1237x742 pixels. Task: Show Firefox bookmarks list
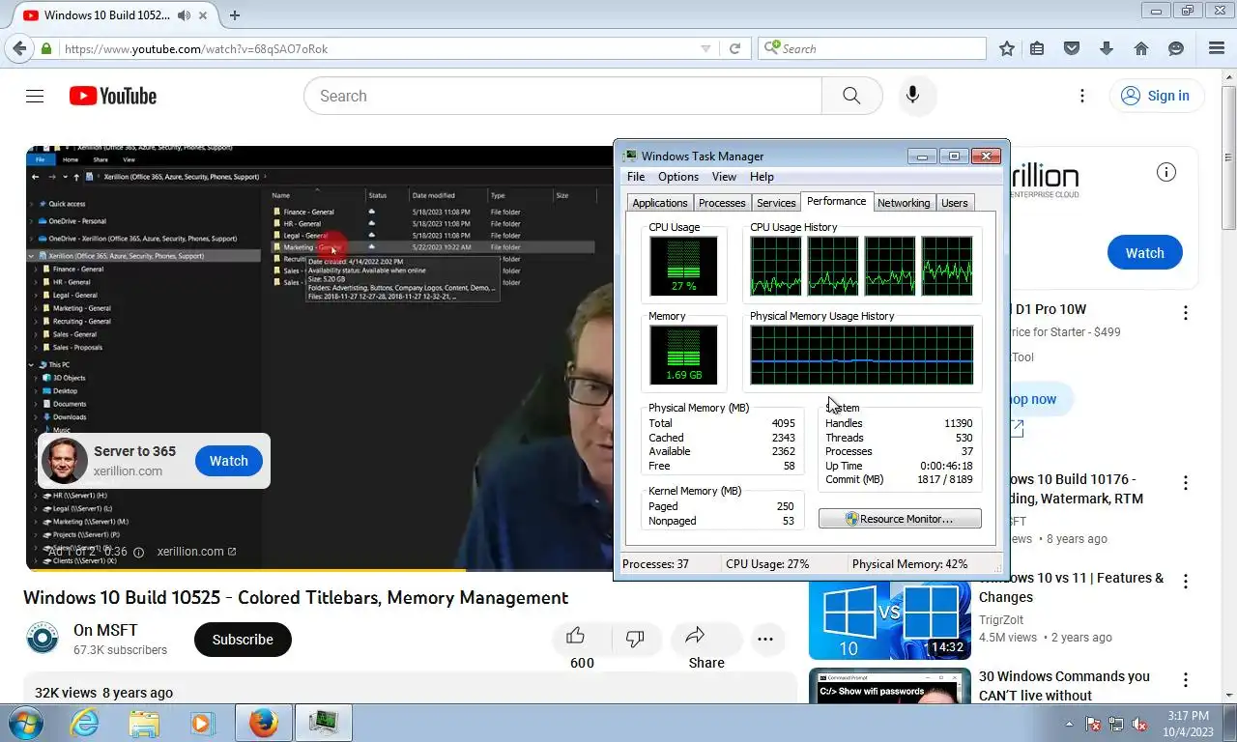pos(1037,48)
